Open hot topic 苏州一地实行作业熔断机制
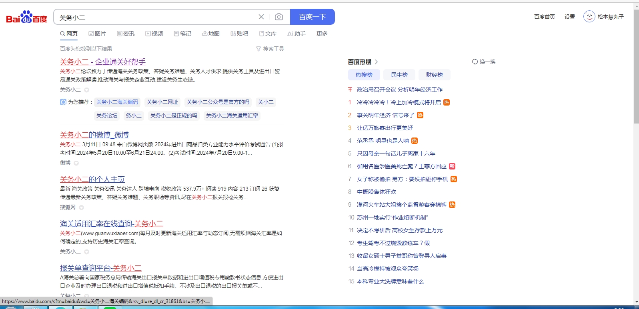 tap(393, 217)
